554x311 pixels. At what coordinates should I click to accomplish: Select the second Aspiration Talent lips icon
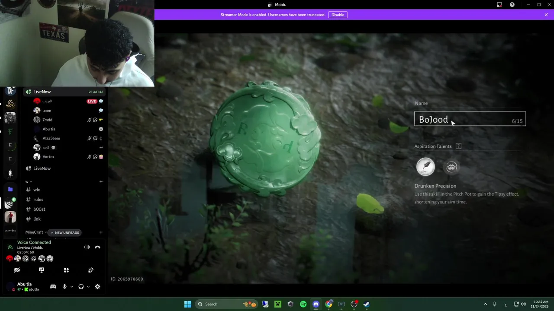tap(451, 167)
